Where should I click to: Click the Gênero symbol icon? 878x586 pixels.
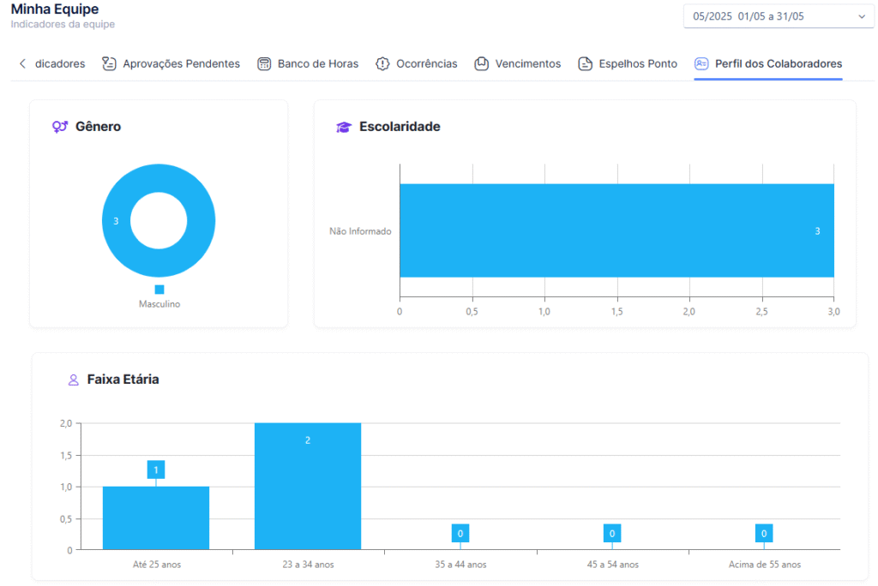(x=60, y=127)
